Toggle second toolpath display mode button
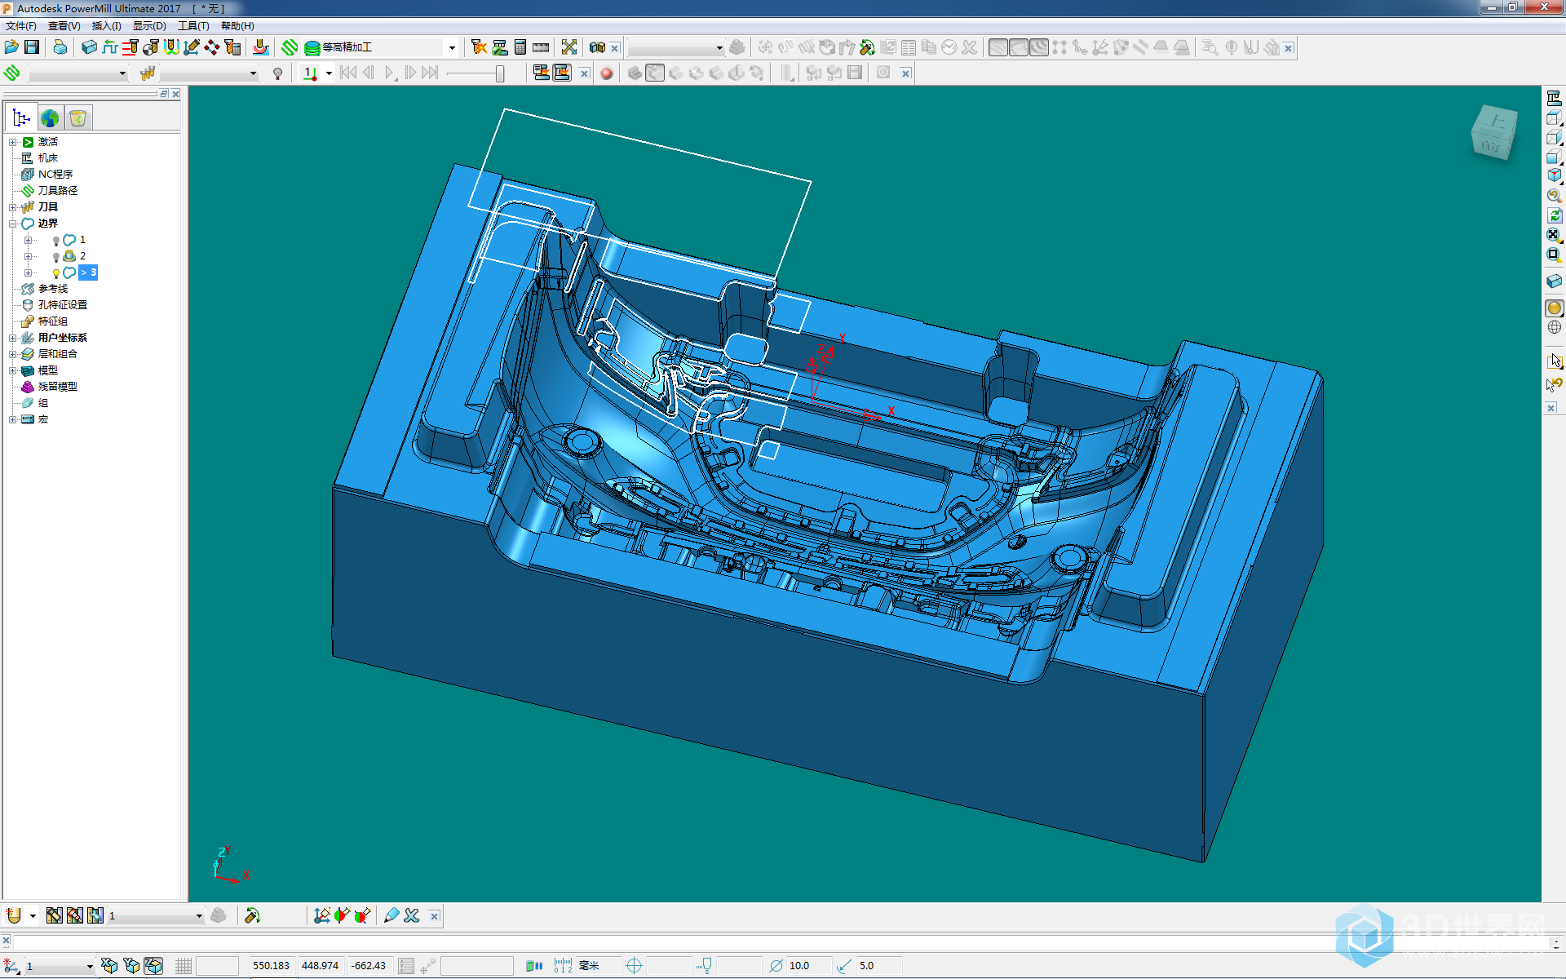Image resolution: width=1566 pixels, height=979 pixels. [x=1018, y=47]
